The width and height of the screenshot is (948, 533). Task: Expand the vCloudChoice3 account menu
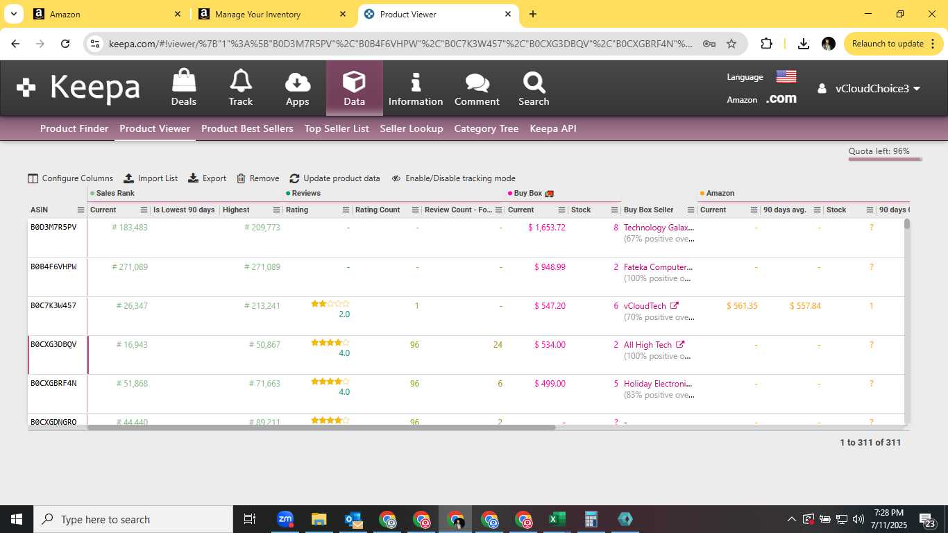[869, 88]
